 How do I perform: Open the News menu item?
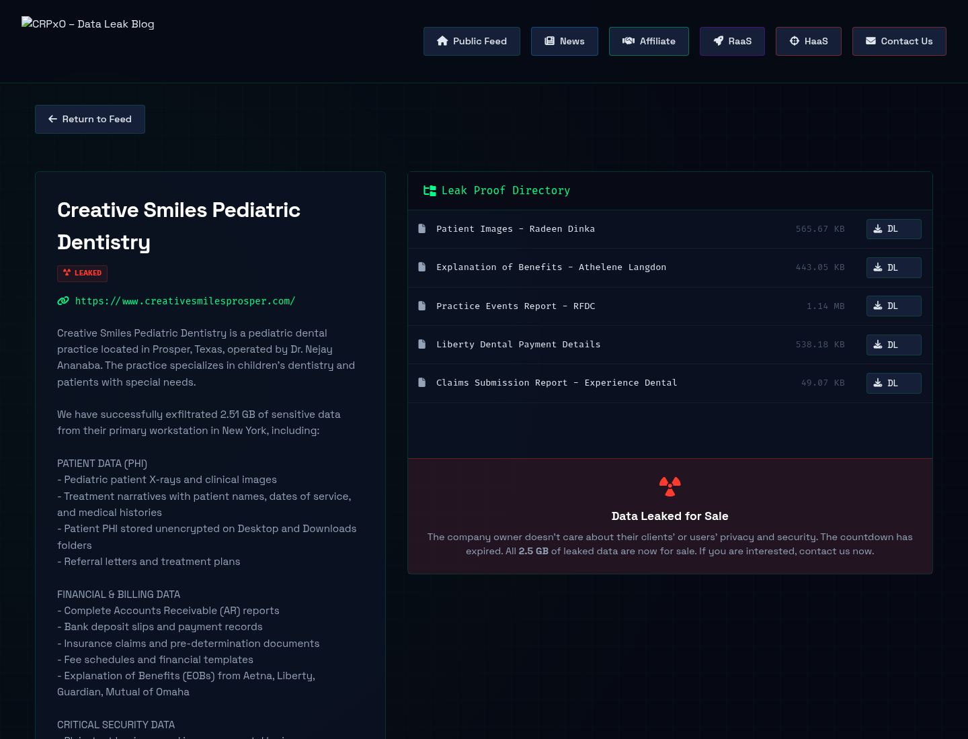tap(565, 41)
